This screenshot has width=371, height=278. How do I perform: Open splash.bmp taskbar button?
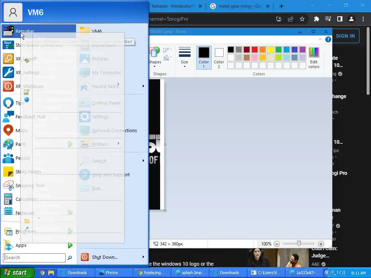(x=190, y=273)
